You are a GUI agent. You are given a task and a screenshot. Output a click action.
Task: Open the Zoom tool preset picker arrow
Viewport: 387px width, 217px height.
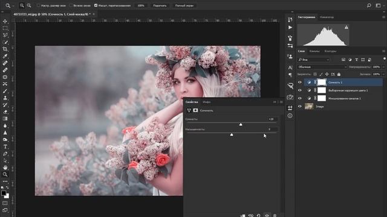[x=13, y=5]
